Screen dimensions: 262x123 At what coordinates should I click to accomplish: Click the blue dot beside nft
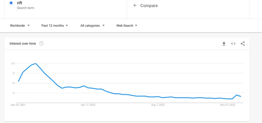click(11, 3)
